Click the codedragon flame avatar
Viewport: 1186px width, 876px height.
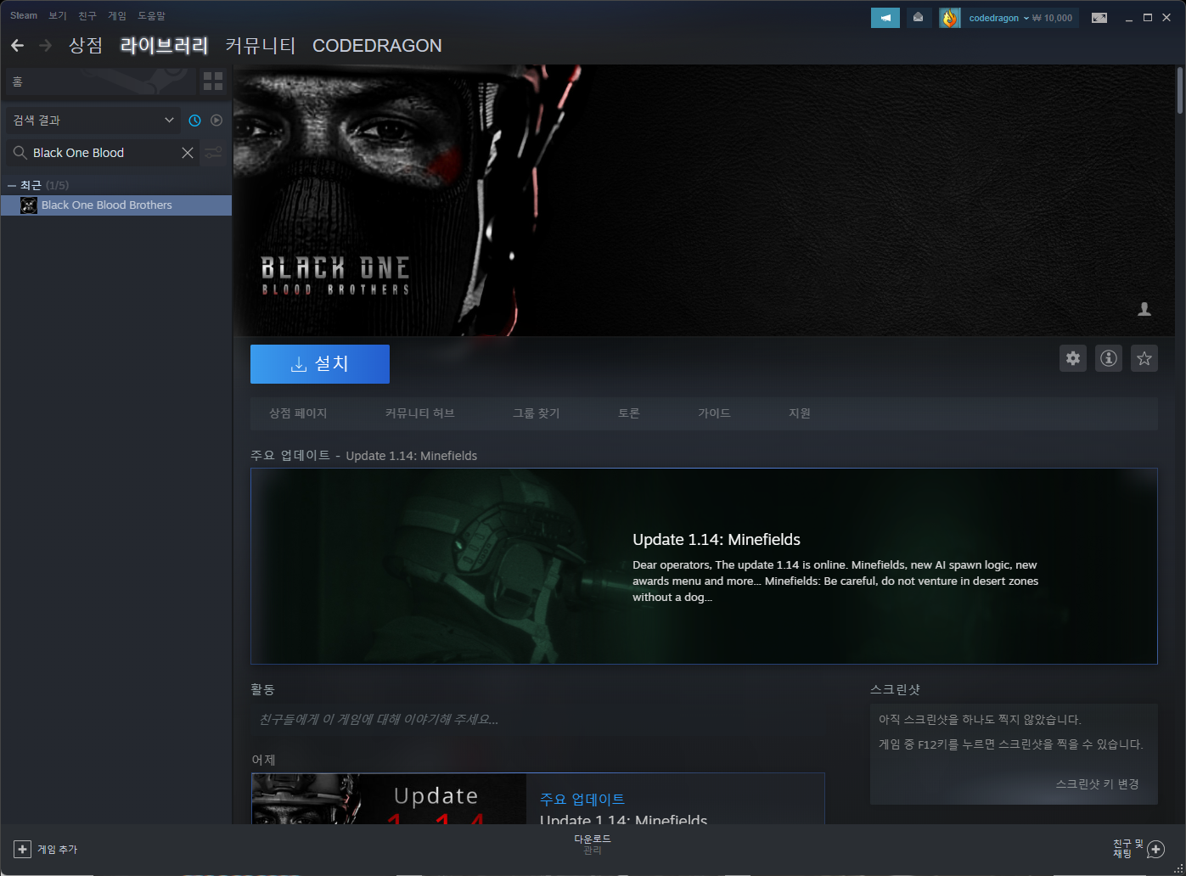pos(949,18)
